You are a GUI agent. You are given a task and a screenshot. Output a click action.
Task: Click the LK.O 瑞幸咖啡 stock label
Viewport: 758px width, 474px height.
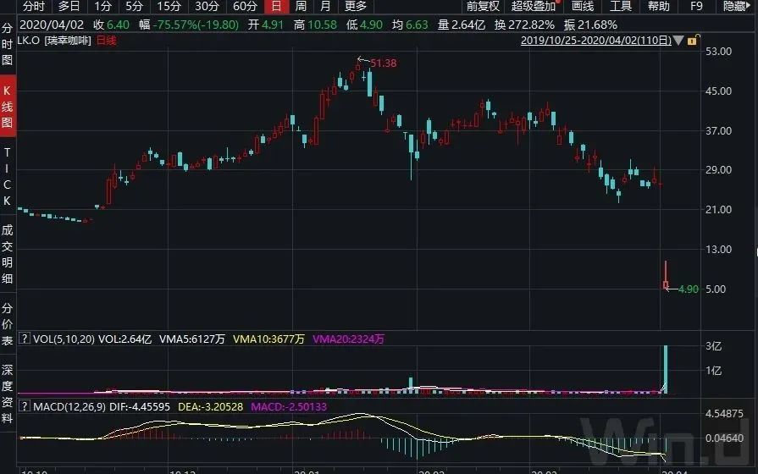pos(53,41)
